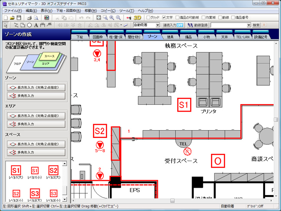Select the polyline drawing tool
This screenshot has width=281, height=211.
click(16, 25)
